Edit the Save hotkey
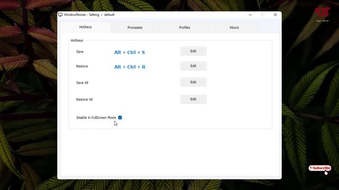This screenshot has width=339, height=190. [193, 51]
